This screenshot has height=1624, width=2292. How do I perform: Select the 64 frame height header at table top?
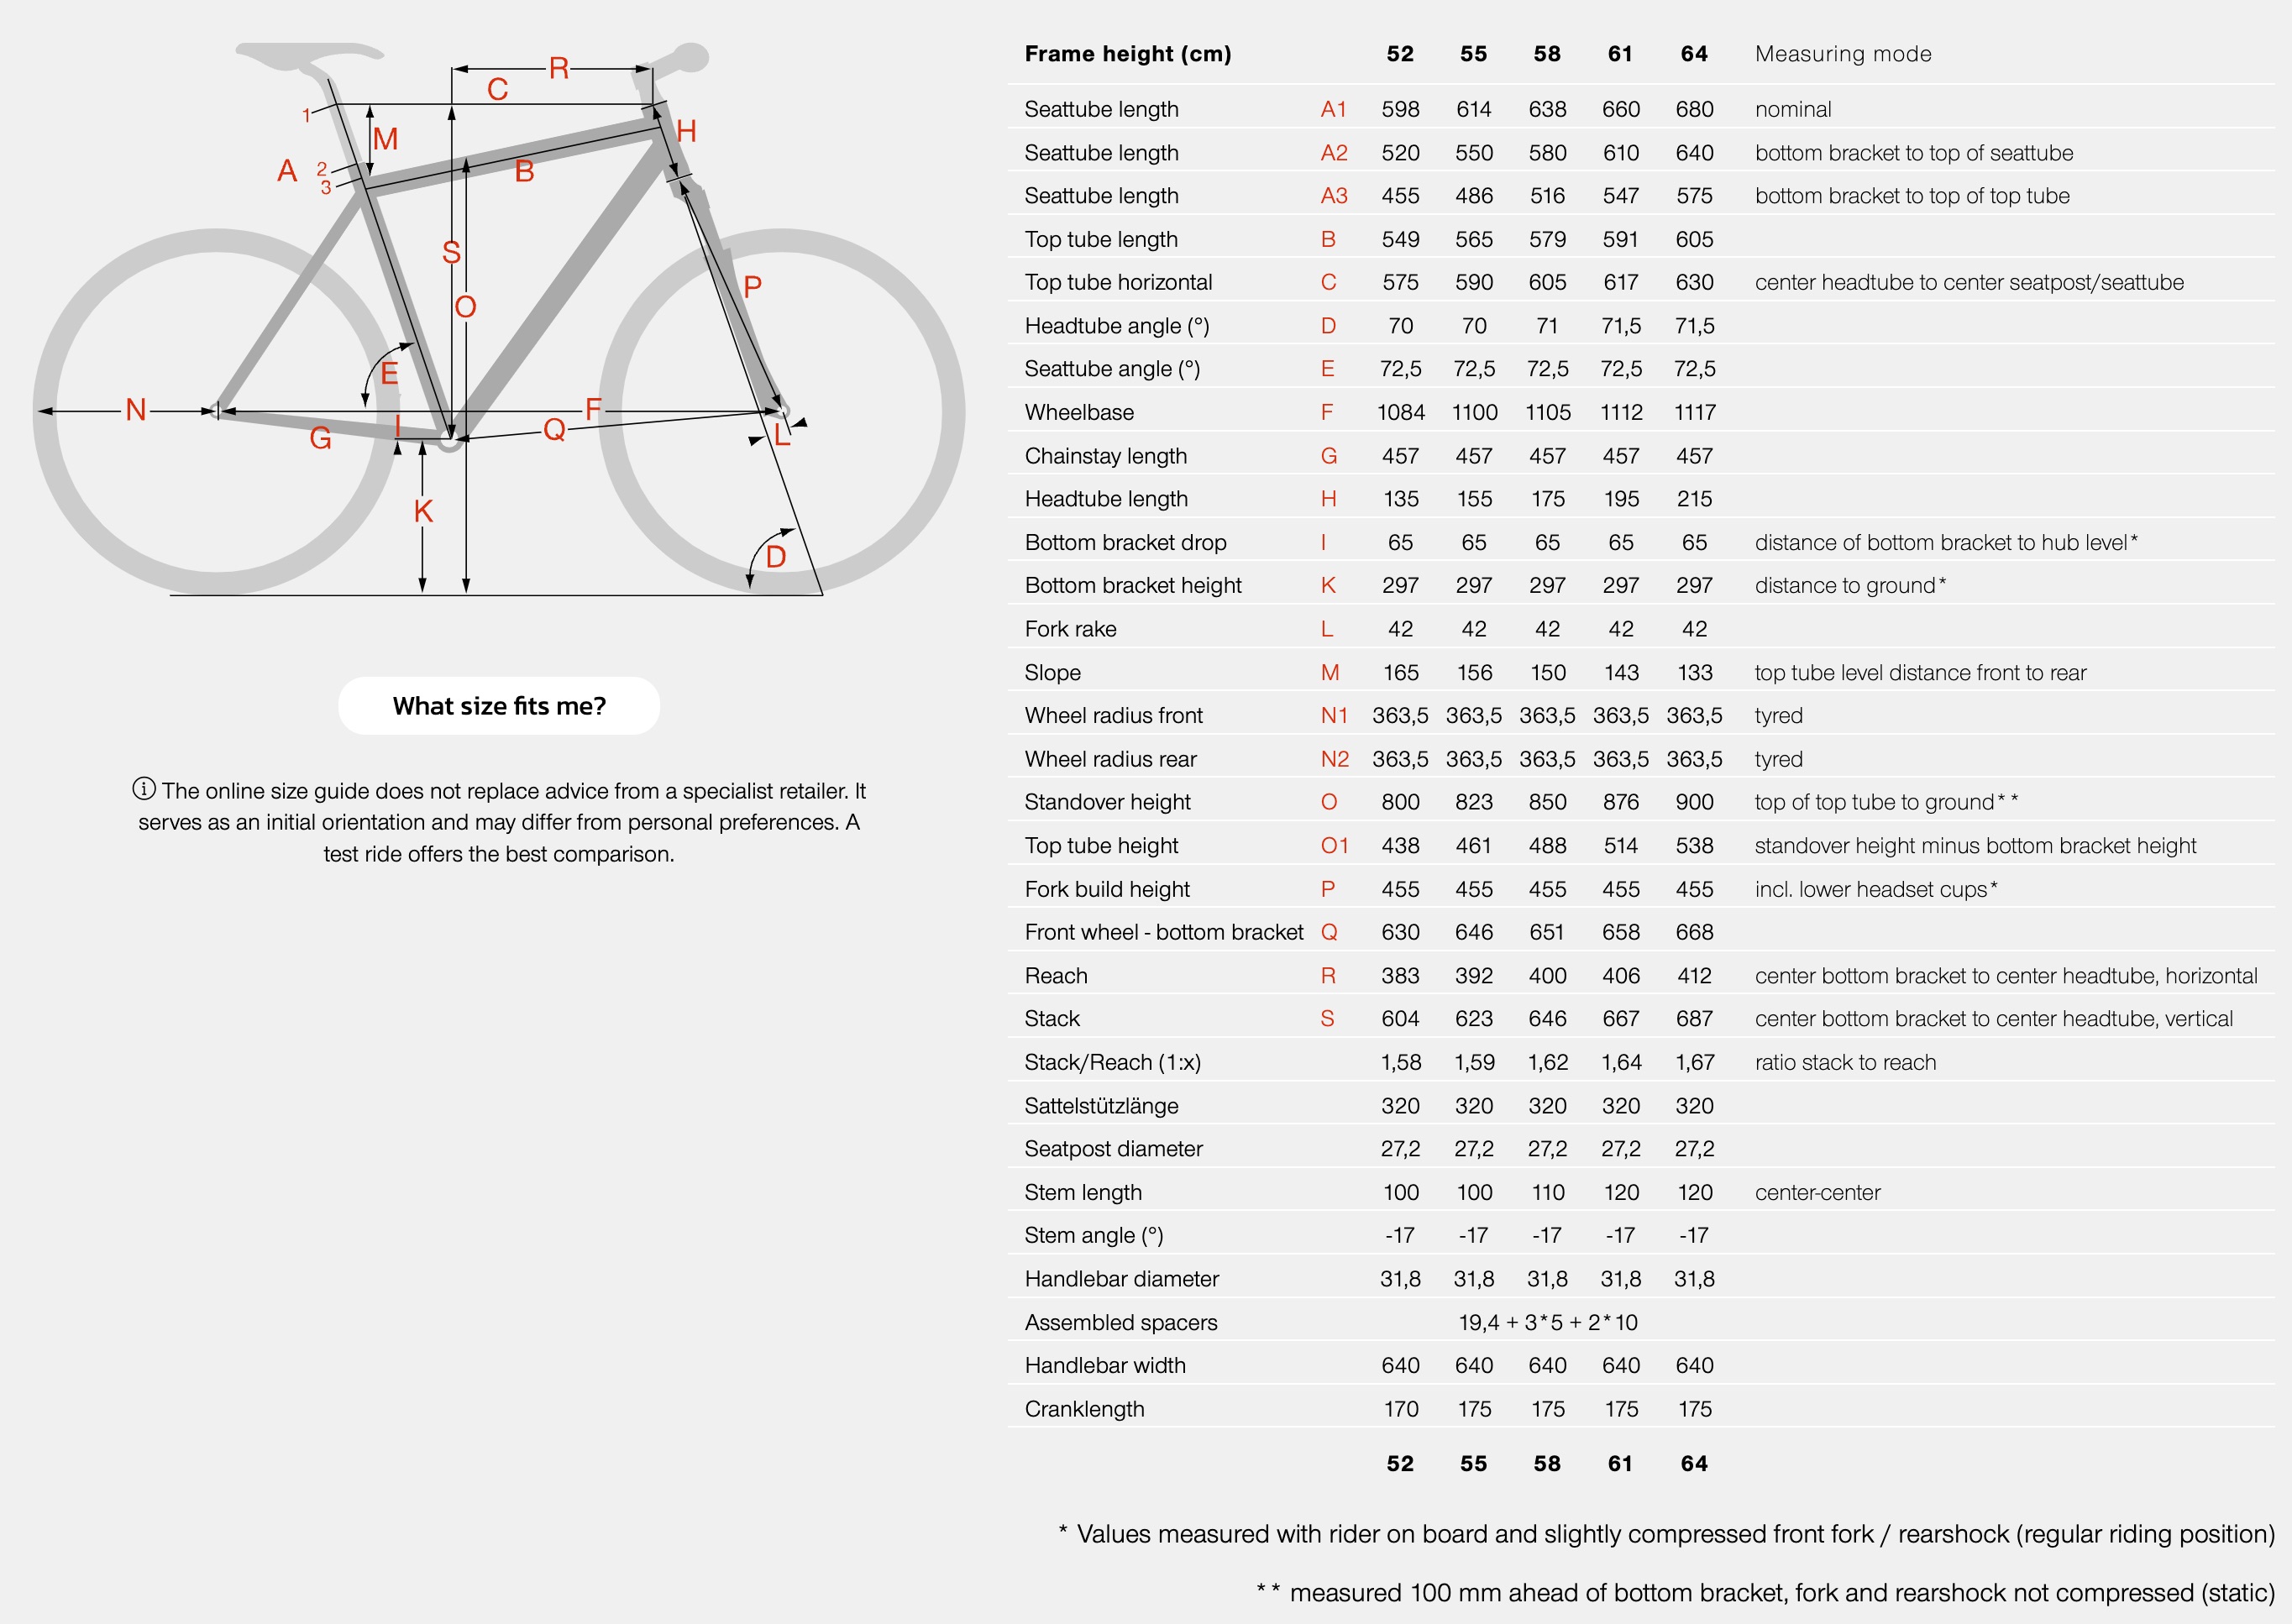coord(1694,54)
